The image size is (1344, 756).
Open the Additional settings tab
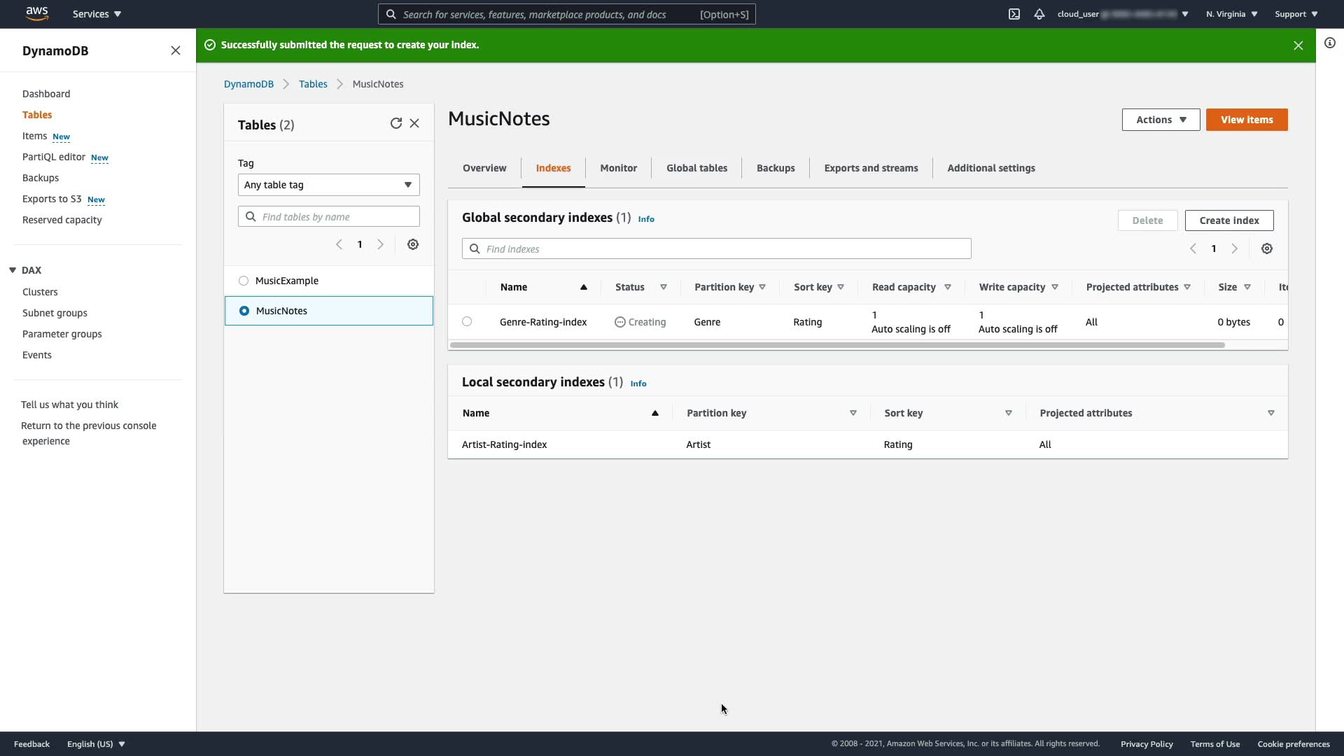click(990, 168)
